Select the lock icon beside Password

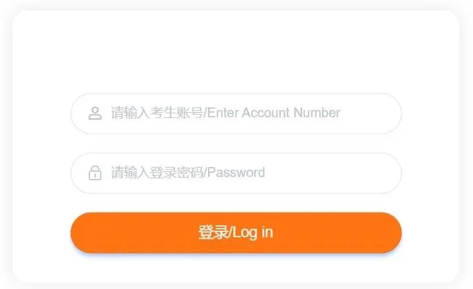pyautogui.click(x=95, y=173)
